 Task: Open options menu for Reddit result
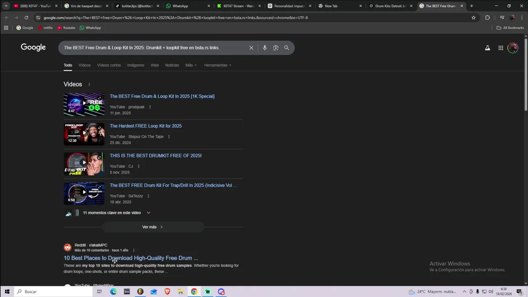[134, 250]
